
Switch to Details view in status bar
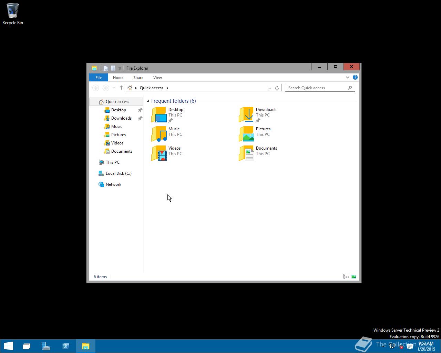pyautogui.click(x=346, y=276)
